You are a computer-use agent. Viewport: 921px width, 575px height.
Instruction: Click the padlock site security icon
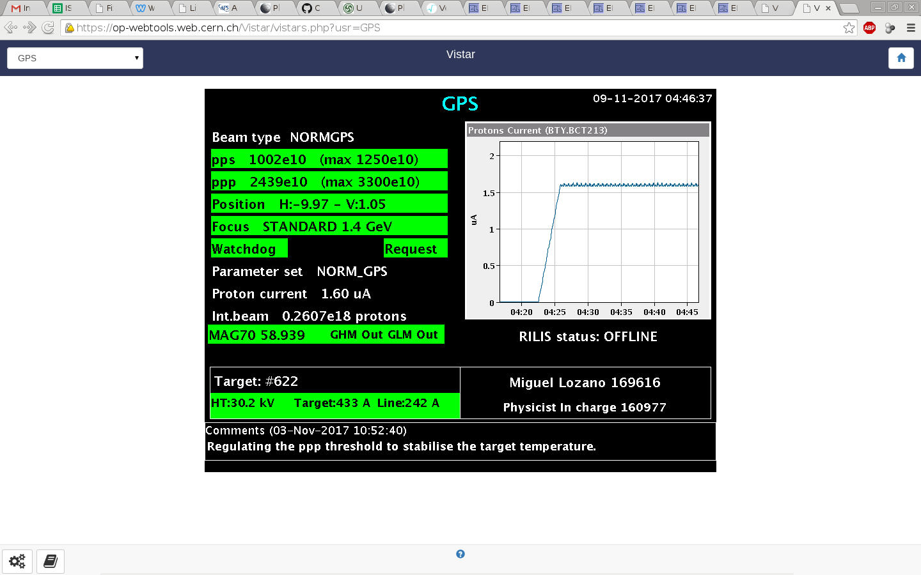(70, 28)
